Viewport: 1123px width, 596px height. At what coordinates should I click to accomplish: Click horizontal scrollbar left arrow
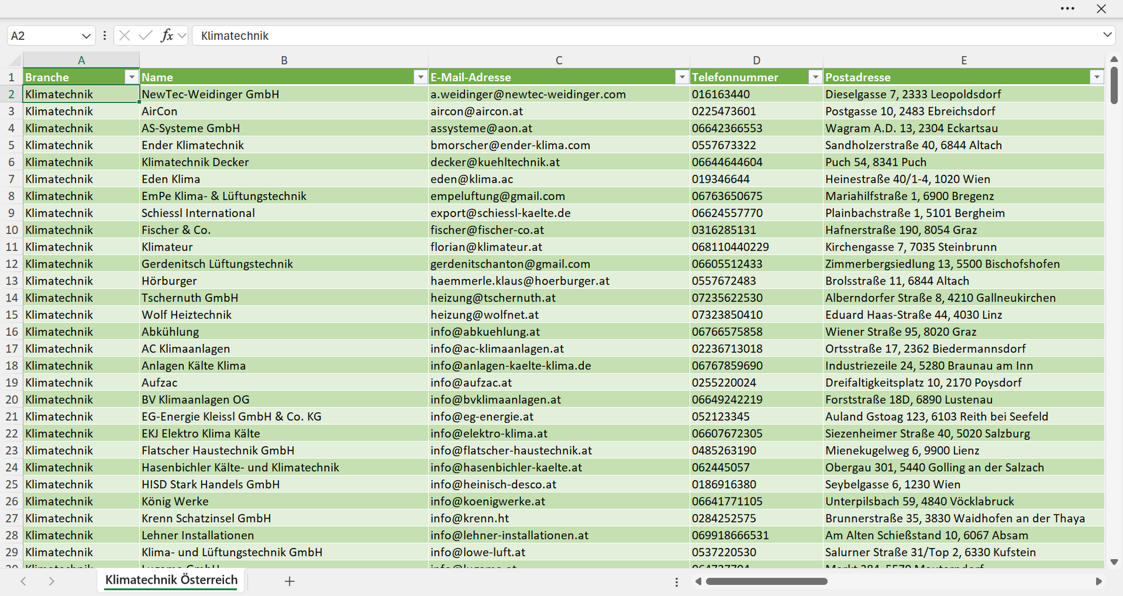click(x=698, y=582)
